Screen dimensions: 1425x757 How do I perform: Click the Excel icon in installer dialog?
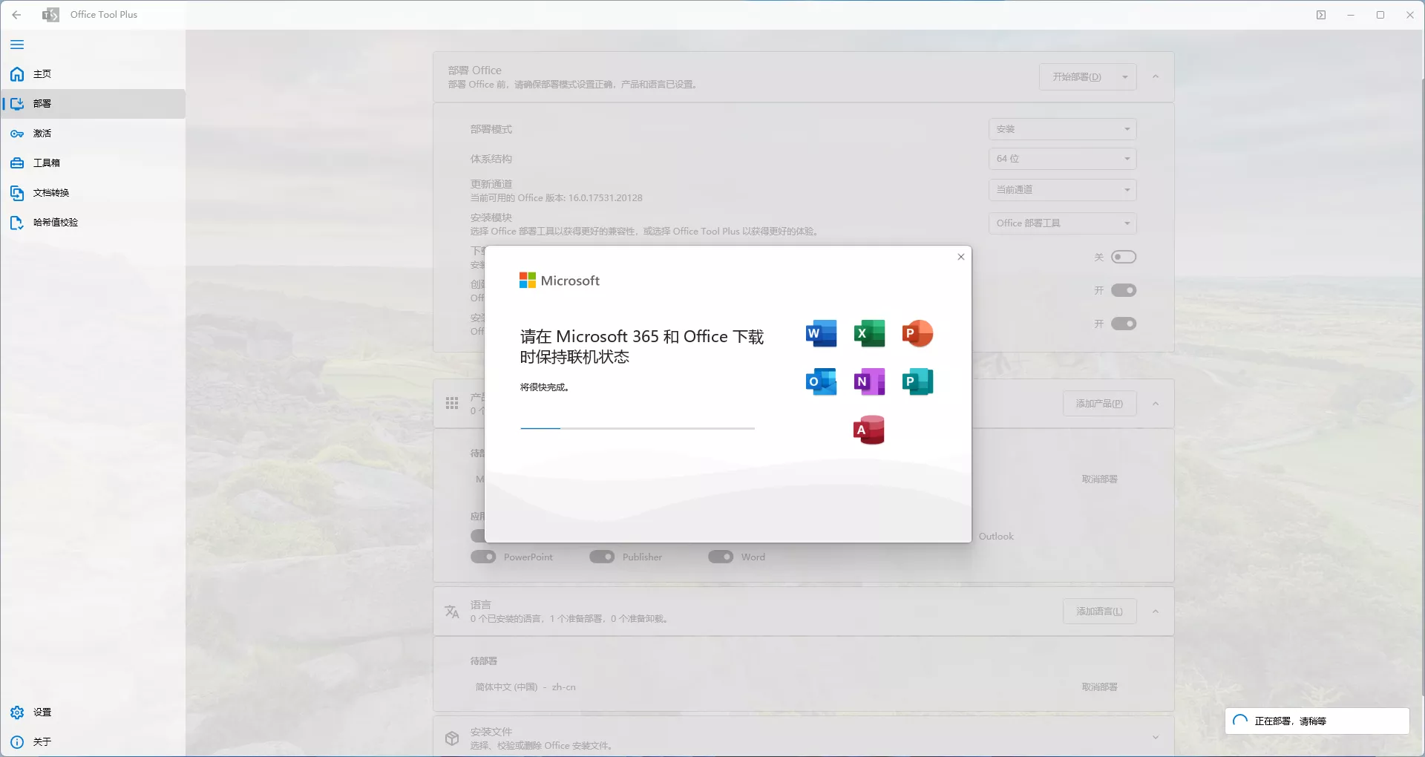click(869, 334)
